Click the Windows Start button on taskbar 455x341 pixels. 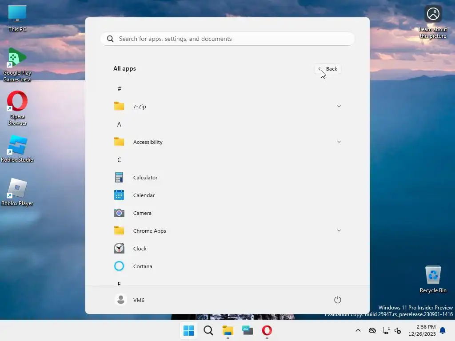[x=188, y=330]
